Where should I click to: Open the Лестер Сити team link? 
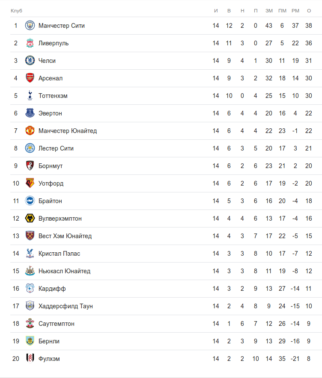pyautogui.click(x=56, y=148)
